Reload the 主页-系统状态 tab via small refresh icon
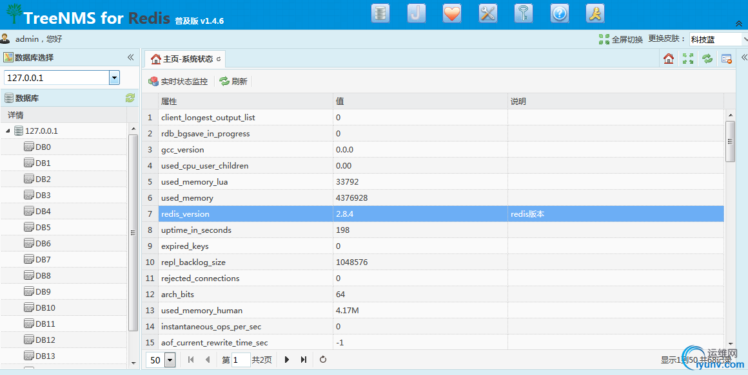This screenshot has width=748, height=375. pos(219,59)
